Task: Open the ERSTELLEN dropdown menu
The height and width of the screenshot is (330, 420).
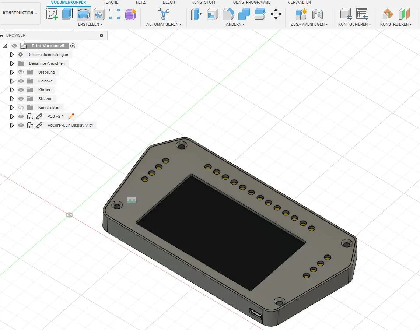Action: (x=90, y=24)
